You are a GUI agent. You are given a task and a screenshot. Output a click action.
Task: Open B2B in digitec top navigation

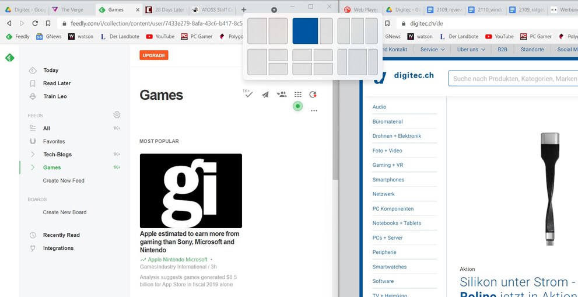click(x=502, y=50)
